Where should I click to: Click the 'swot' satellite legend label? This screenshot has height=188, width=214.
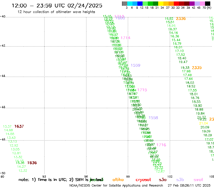coord(198,180)
